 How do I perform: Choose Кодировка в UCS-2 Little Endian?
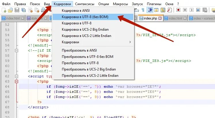pos(93,36)
